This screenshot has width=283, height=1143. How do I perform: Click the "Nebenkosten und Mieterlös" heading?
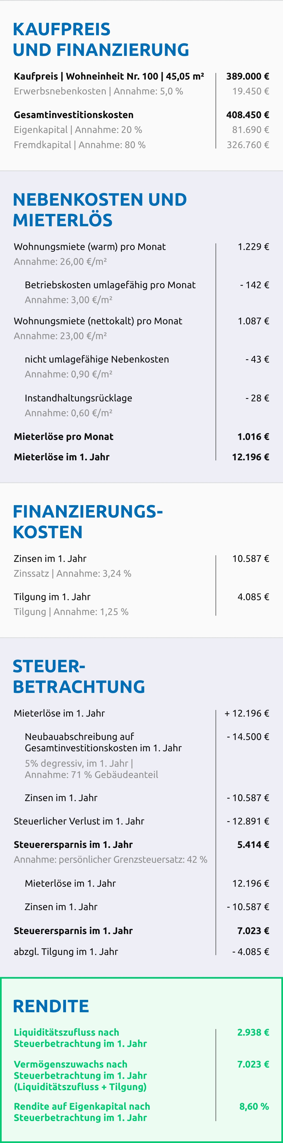[x=100, y=210]
